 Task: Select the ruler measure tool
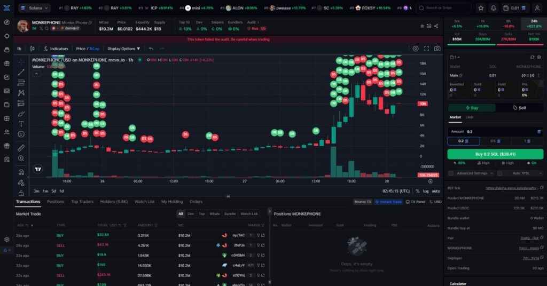point(21,148)
